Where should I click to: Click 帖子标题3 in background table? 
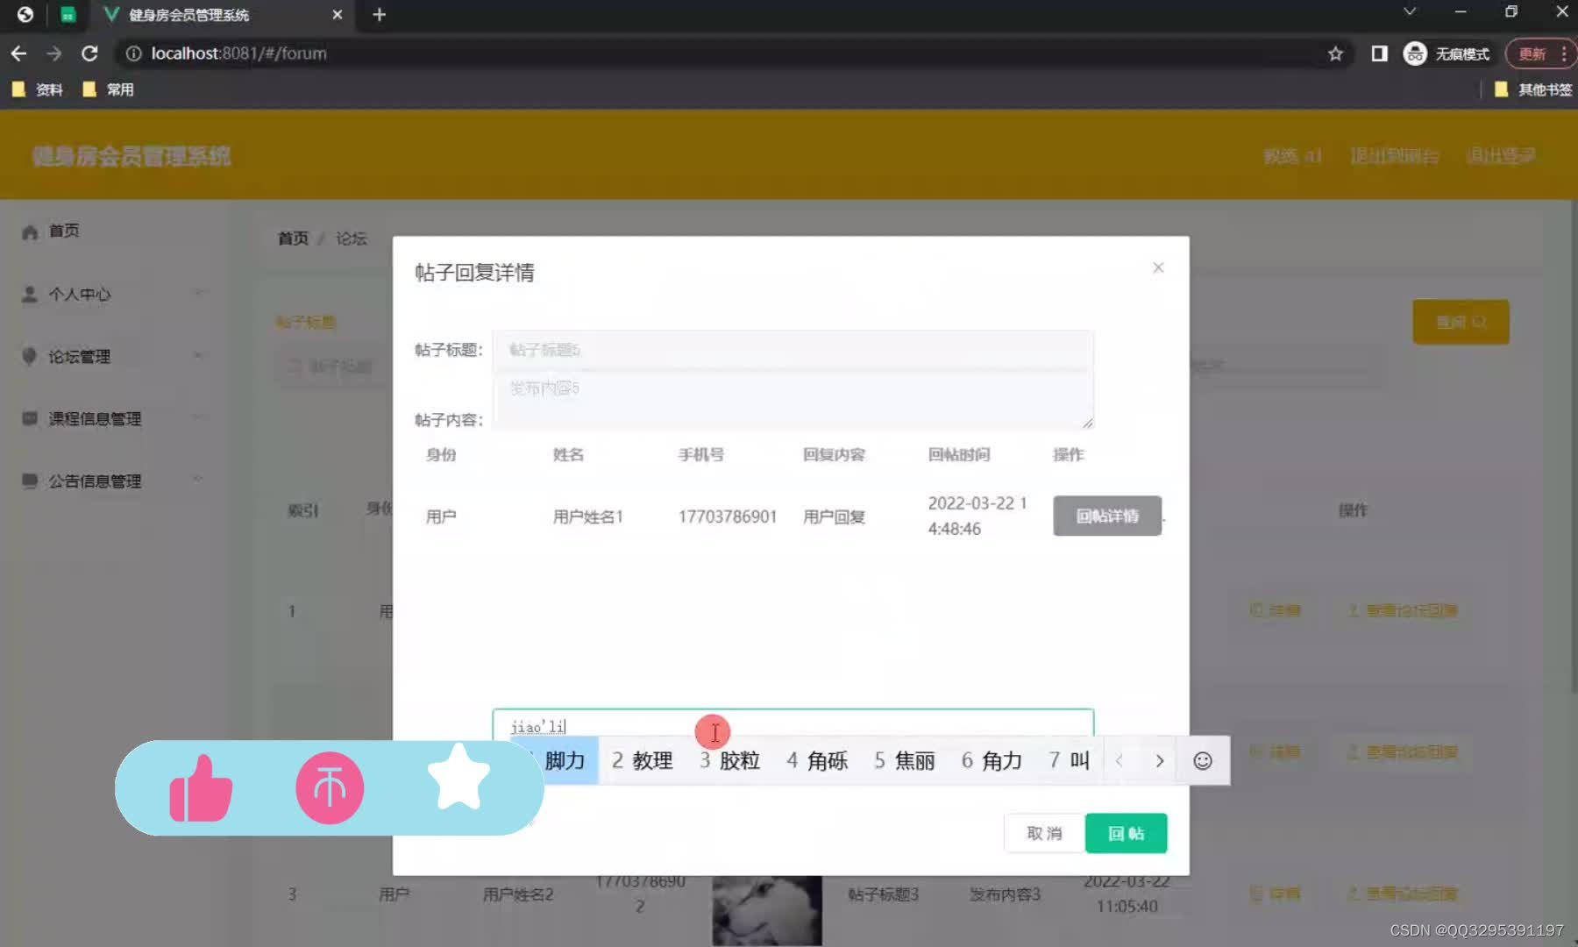pos(883,894)
